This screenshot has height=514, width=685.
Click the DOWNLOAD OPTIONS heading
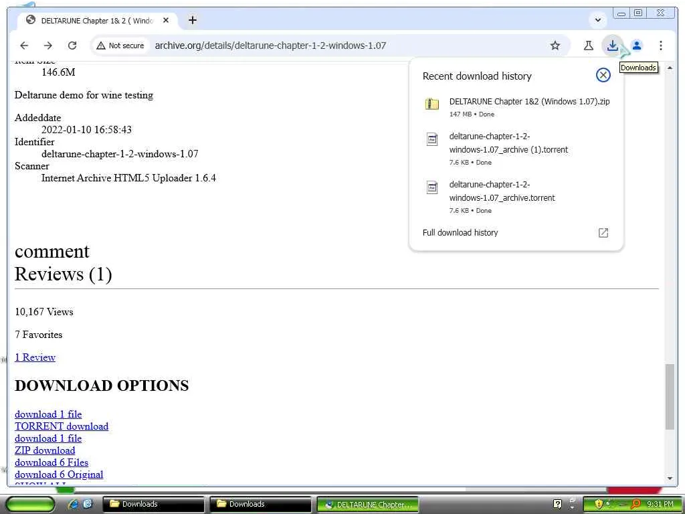pyautogui.click(x=102, y=385)
